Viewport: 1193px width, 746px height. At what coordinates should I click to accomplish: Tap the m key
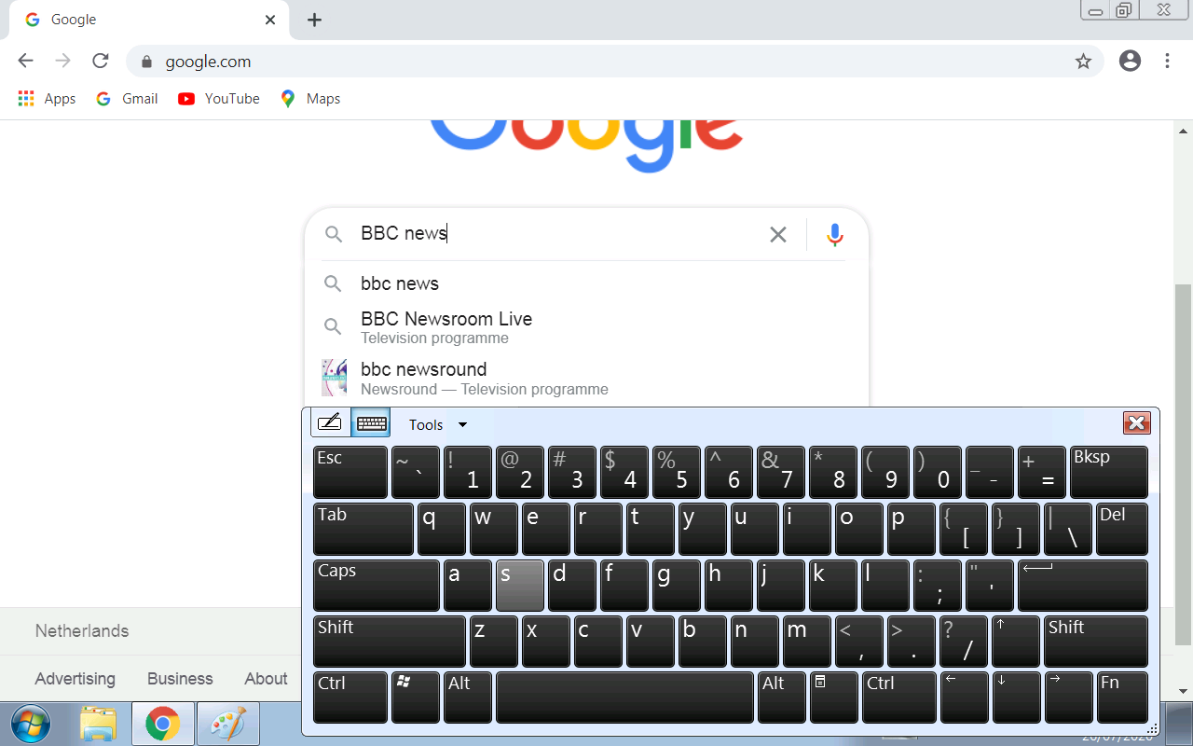[x=807, y=642]
